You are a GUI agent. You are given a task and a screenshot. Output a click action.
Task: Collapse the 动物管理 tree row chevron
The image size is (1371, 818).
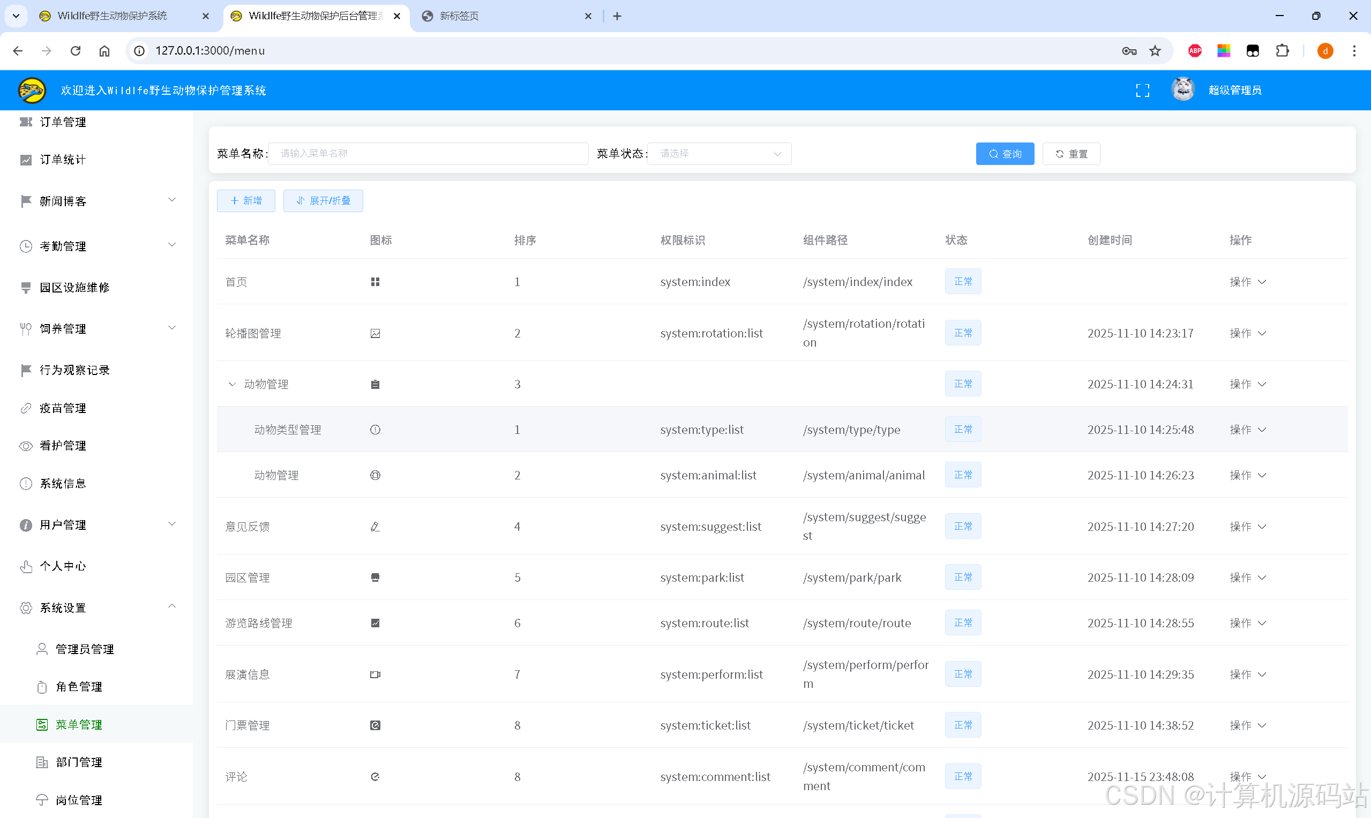tap(231, 384)
